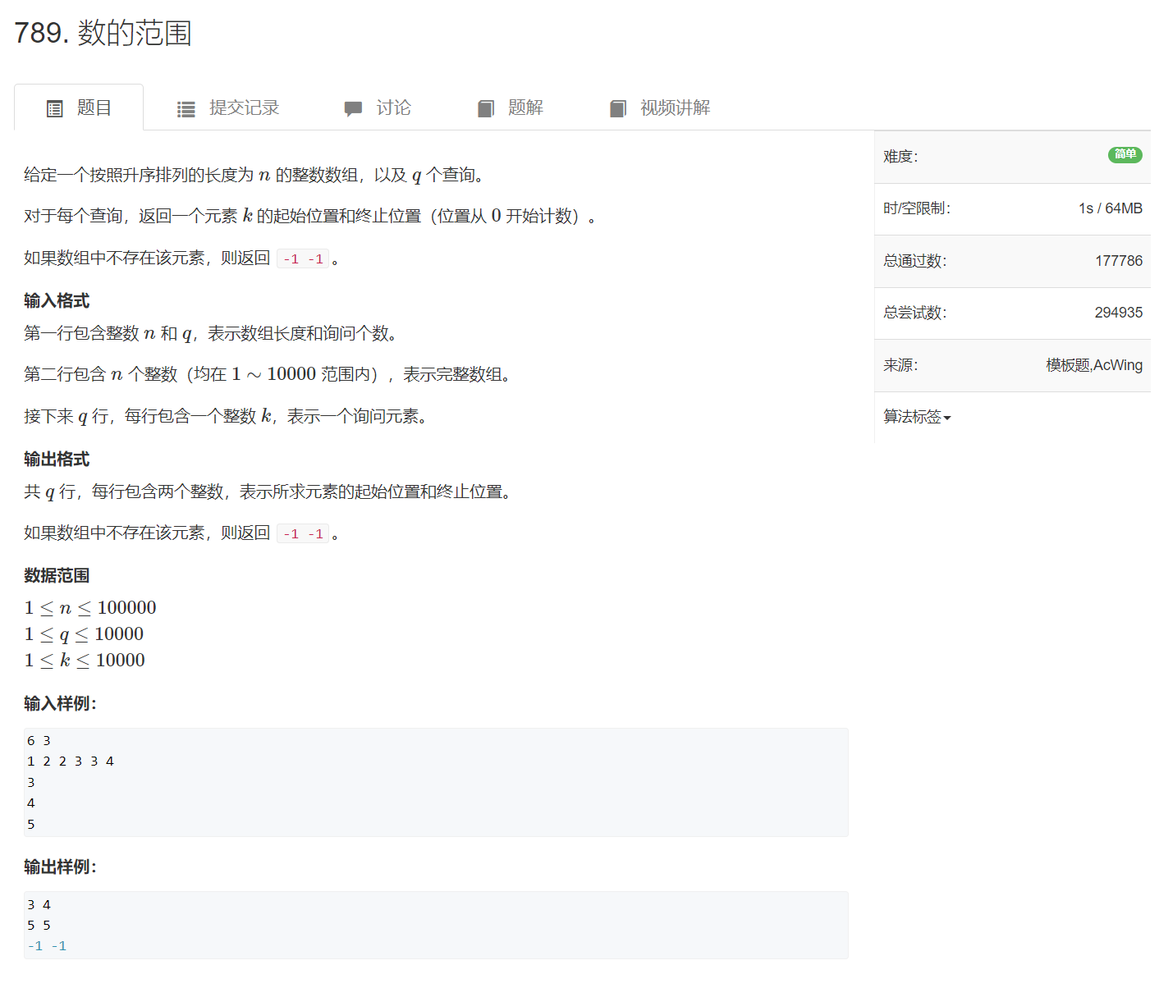Click inside the 输入样例 code block
The width and height of the screenshot is (1159, 997).
point(436,782)
